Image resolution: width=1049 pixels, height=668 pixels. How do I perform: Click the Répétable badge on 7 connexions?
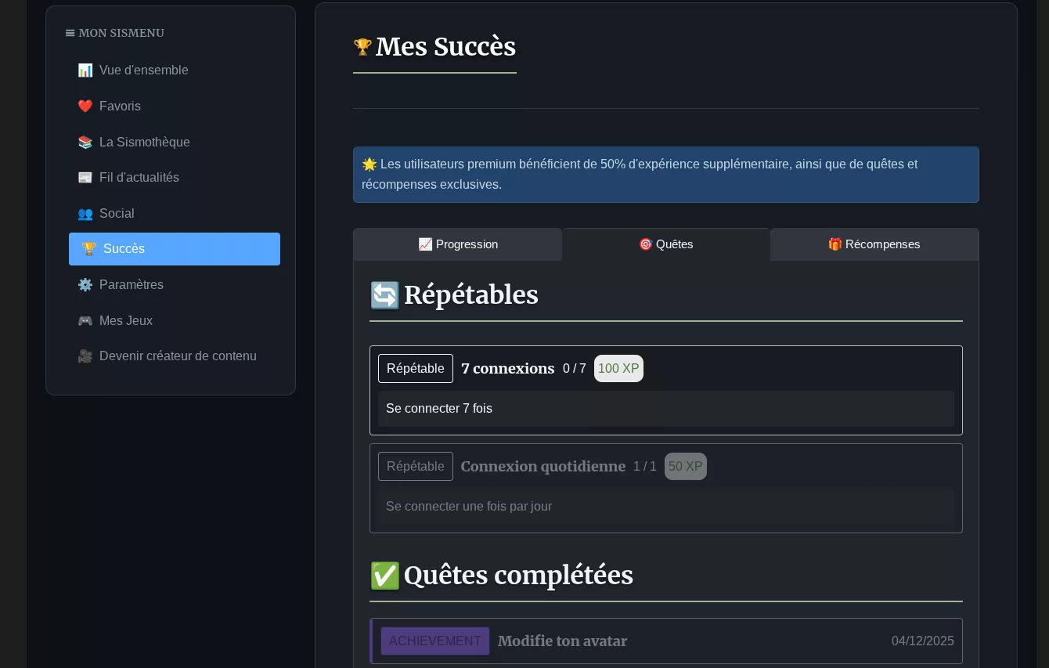point(416,368)
